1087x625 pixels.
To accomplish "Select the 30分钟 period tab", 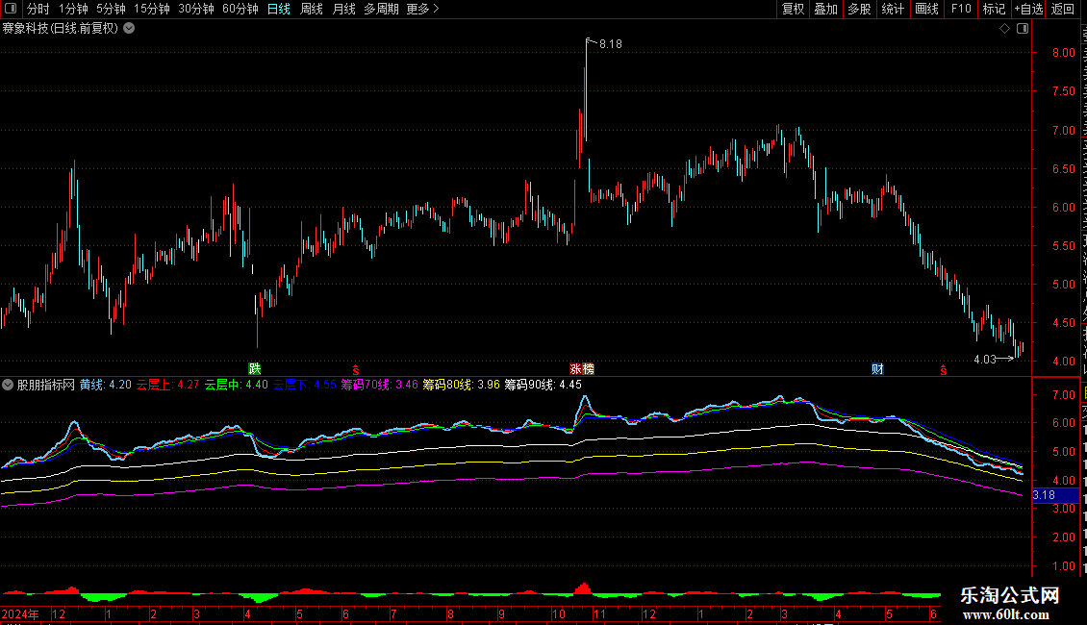I will (196, 9).
